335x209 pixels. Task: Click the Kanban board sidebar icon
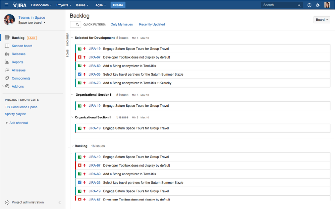coord(7,46)
